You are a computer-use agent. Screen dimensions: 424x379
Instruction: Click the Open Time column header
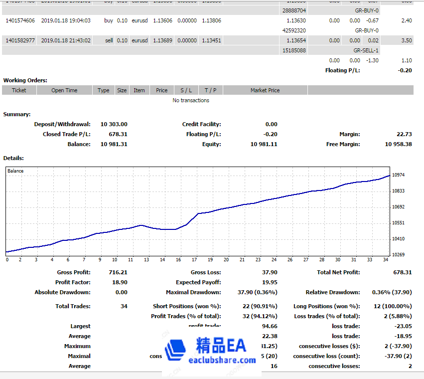coord(64,90)
